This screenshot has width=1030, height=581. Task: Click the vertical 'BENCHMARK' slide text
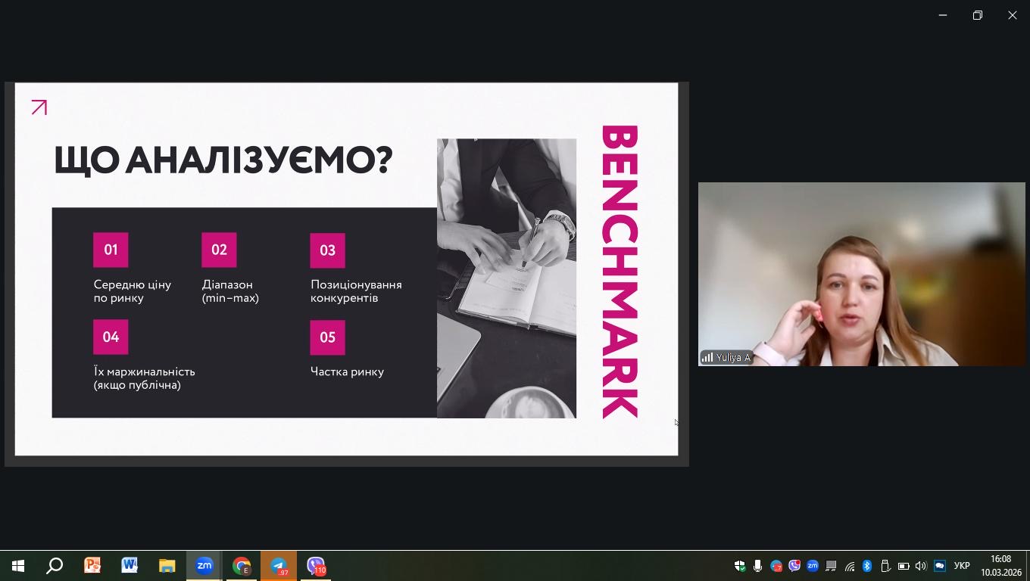[620, 272]
